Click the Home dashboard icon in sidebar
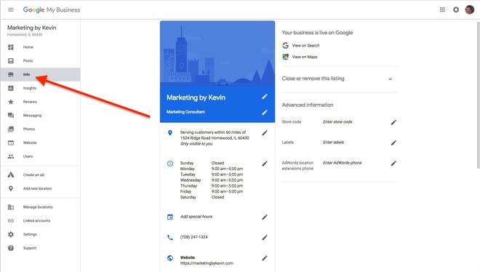This screenshot has width=480, height=272. [11, 47]
